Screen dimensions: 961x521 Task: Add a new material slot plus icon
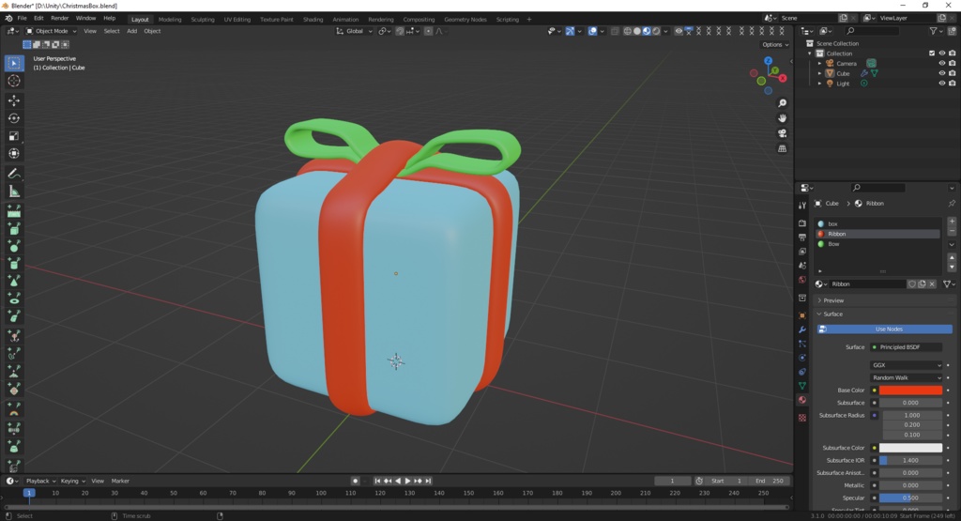click(x=952, y=222)
